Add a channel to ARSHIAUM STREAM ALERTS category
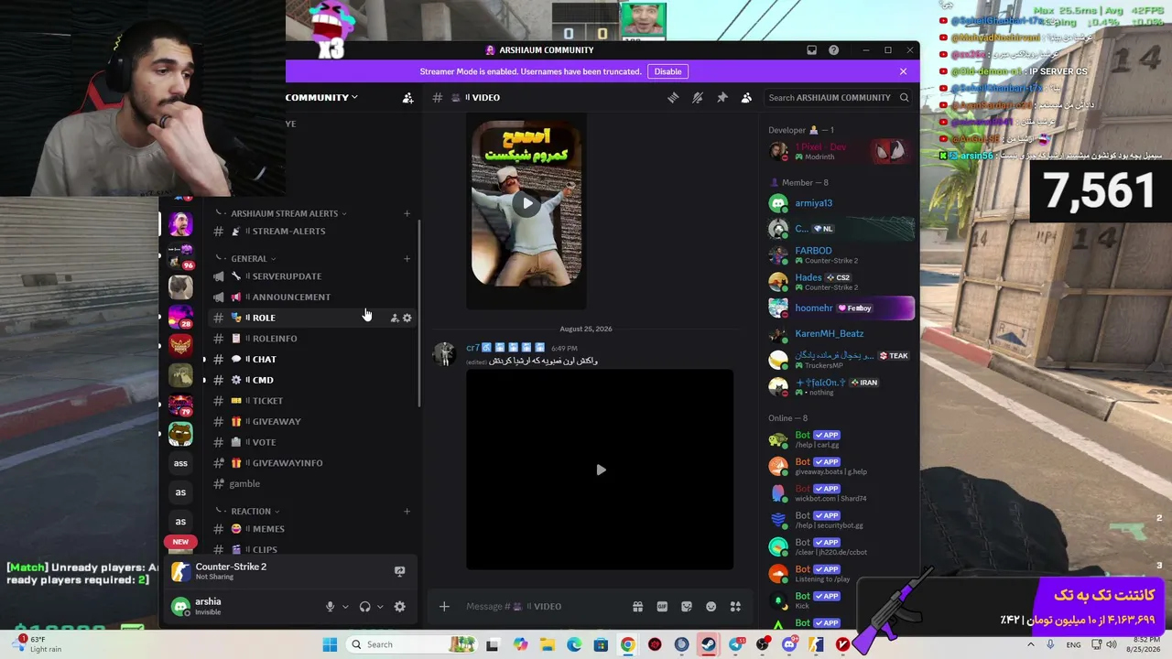Viewport: 1172px width, 659px height. point(407,213)
